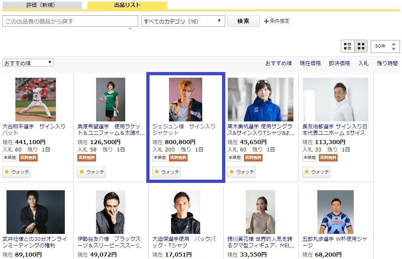Click the 113,300円 current price
The image size is (402, 259).
330,142
